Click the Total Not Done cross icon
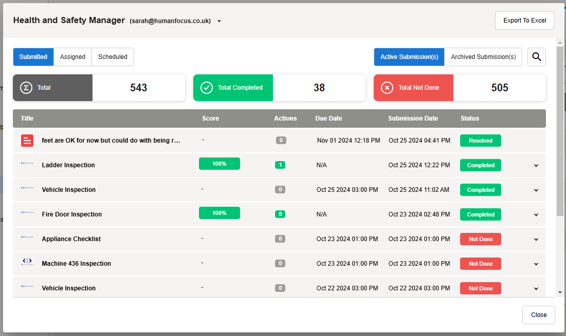Image resolution: width=566 pixels, height=336 pixels. [387, 88]
